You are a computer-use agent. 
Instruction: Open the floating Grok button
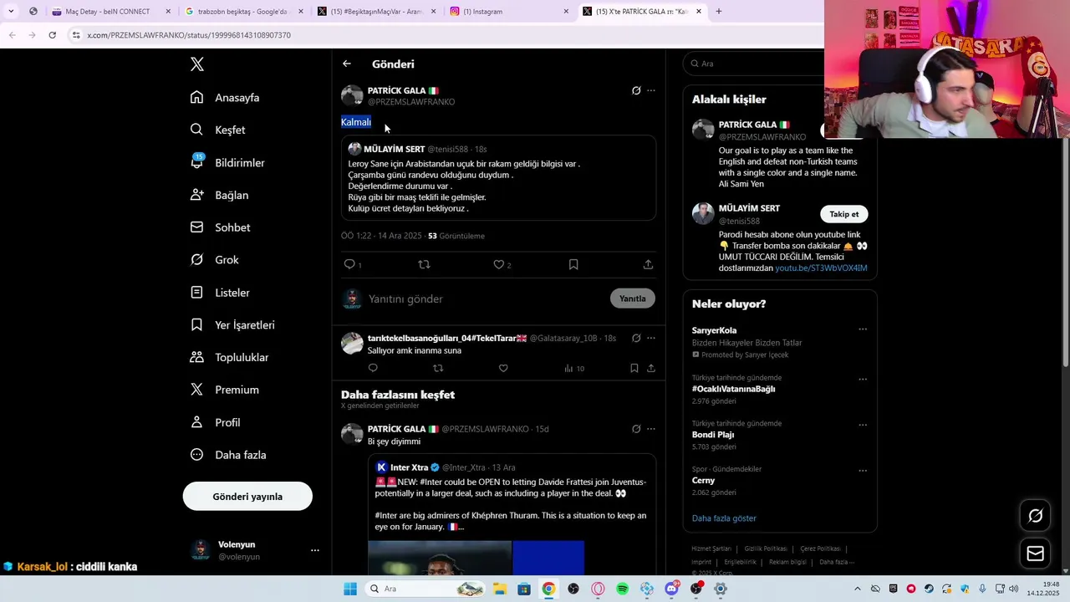(x=1035, y=516)
